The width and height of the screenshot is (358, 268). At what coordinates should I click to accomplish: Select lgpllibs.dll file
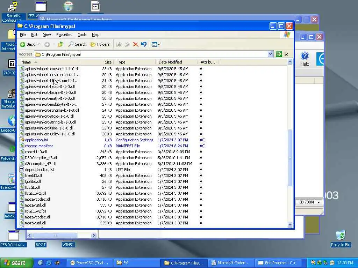point(33,181)
